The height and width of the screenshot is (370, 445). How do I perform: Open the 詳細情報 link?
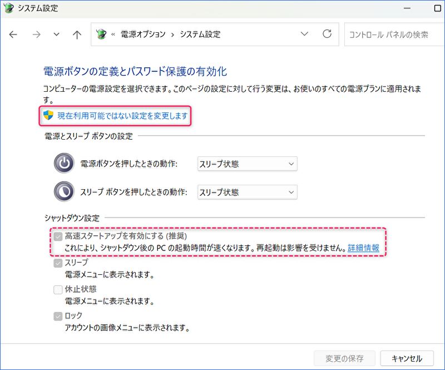pyautogui.click(x=363, y=248)
